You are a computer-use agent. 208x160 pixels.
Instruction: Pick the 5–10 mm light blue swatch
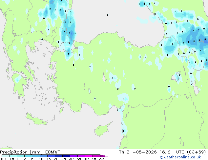[36, 156]
